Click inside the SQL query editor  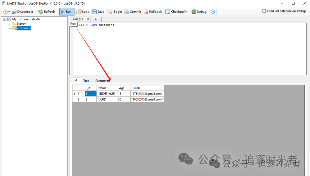[x=188, y=49]
